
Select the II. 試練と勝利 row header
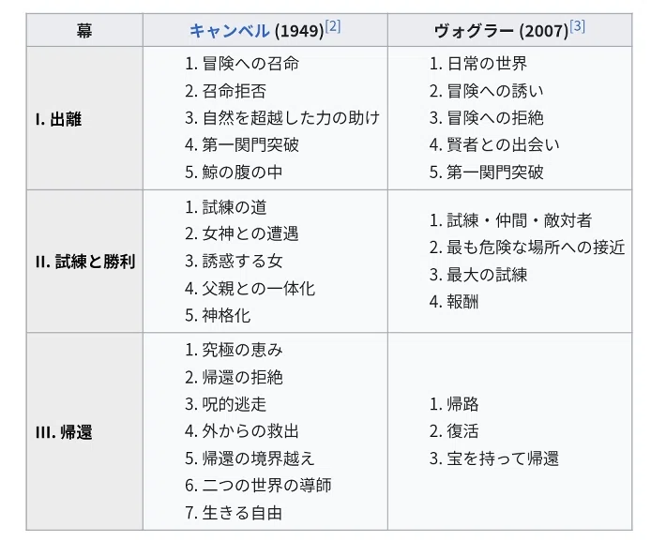(84, 262)
